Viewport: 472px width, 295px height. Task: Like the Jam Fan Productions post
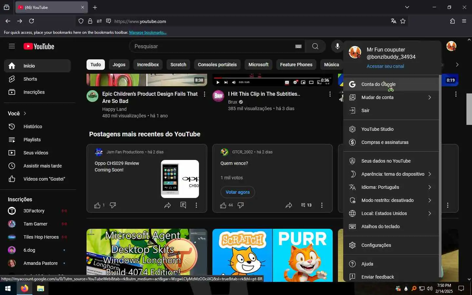(x=97, y=205)
